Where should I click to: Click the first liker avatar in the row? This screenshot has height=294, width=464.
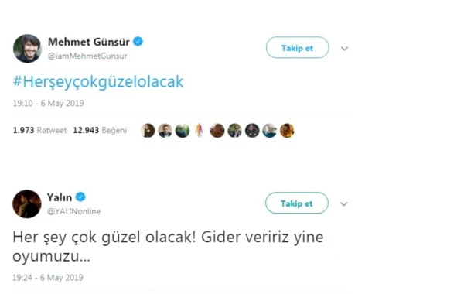[148, 131]
